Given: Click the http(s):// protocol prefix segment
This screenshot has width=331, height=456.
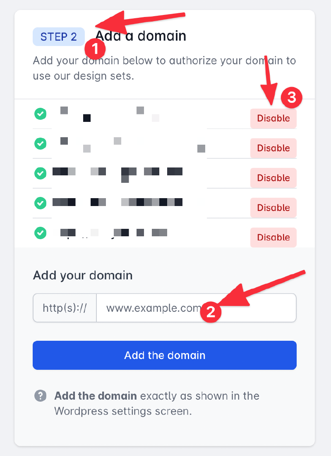Looking at the screenshot, I should click(x=64, y=308).
